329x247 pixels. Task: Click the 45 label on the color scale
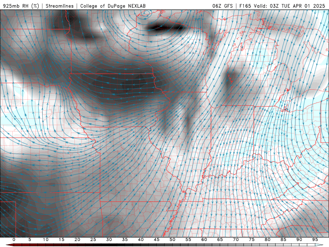click(x=156, y=240)
